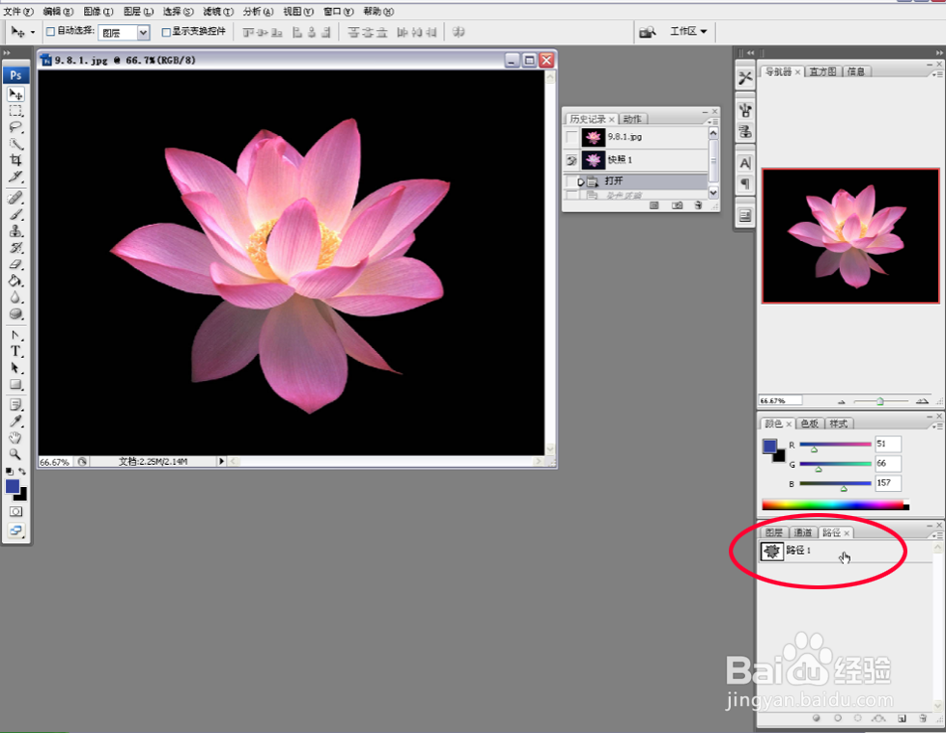Viewport: 946px width, 733px height.
Task: Select the Rectangle shape tool
Action: 15,385
